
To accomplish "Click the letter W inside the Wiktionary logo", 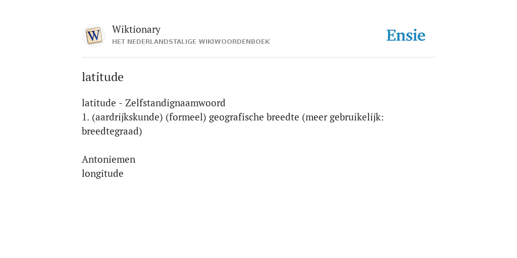I will (93, 36).
